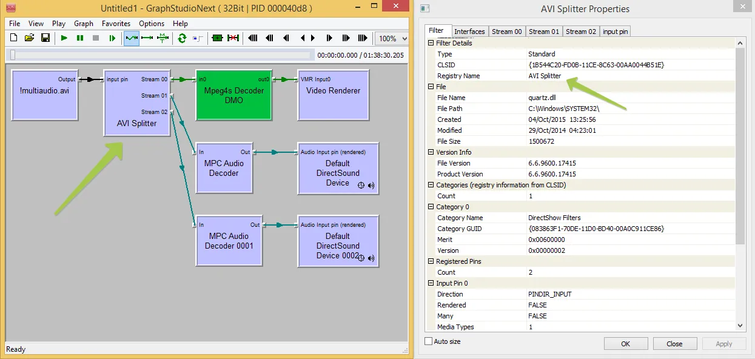The image size is (755, 359).
Task: Click the red-crossed Remove Filters icon
Action: pos(233,38)
